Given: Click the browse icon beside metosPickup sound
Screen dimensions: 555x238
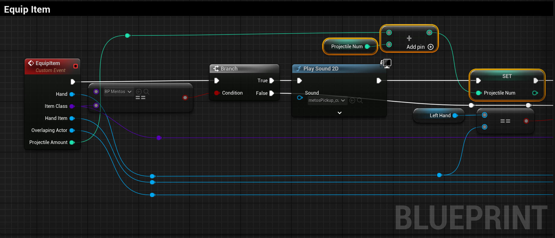Looking at the screenshot, I should (360, 100).
